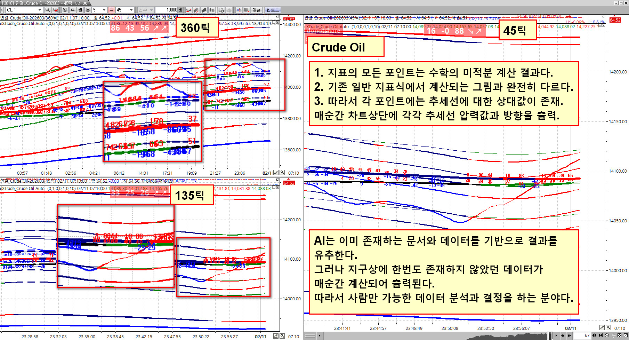629x340 pixels.
Task: Open the tick interval dropdown showing 45
Action: pyautogui.click(x=131, y=10)
